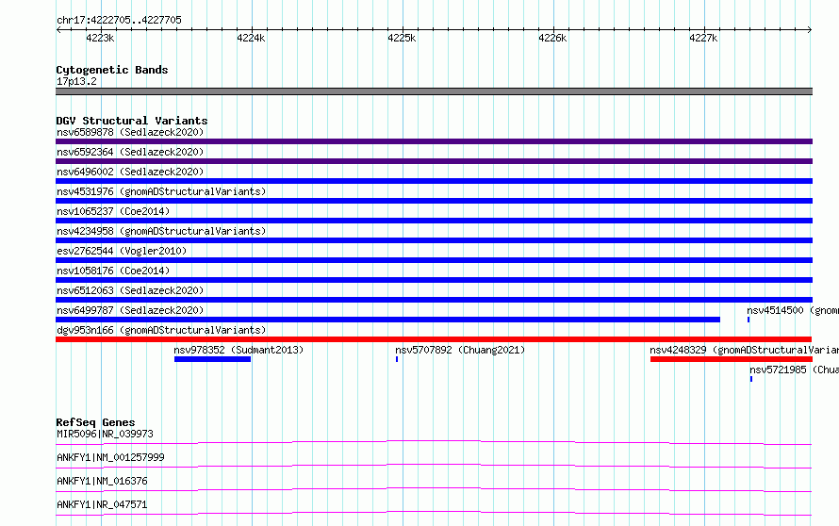Click the tiny blue marker under nsv5707892
The height and width of the screenshot is (526, 839).
click(397, 359)
